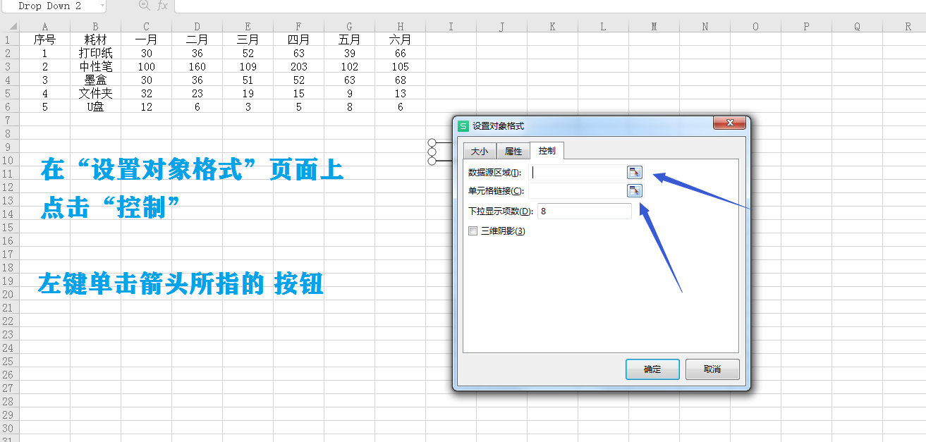926x442 pixels.
Task: Click the 二月 header cell
Action: coord(197,39)
